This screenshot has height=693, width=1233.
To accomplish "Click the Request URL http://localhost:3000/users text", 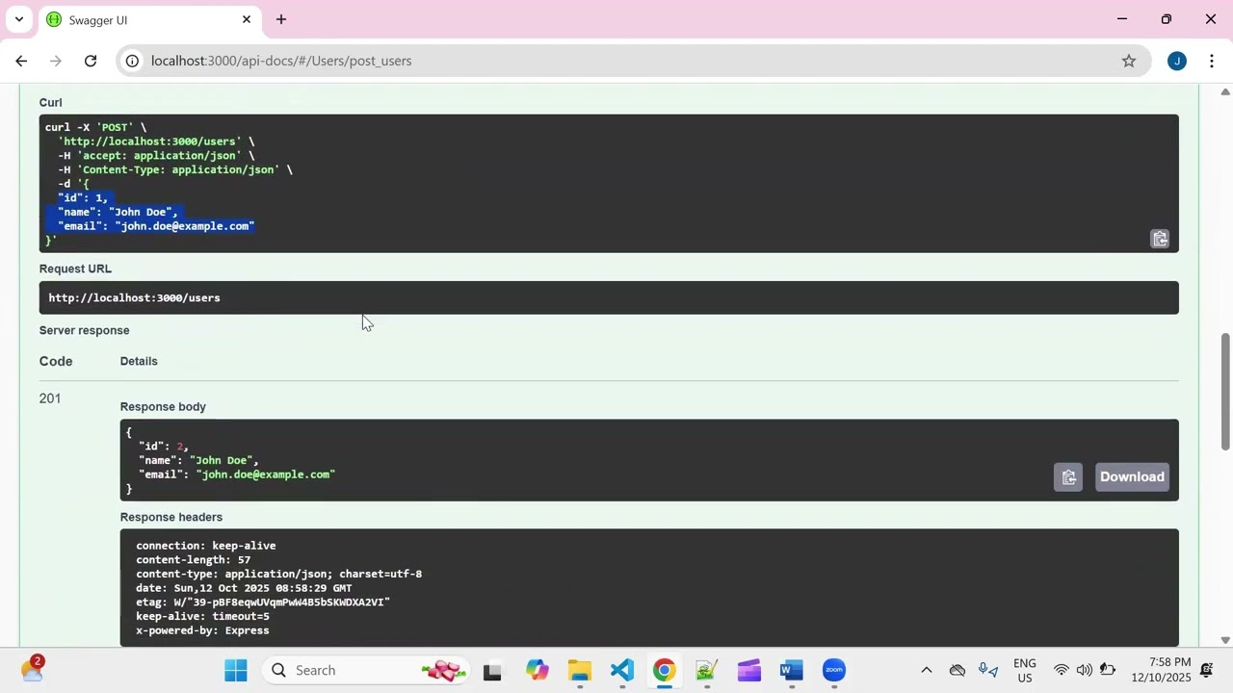I will 134,297.
